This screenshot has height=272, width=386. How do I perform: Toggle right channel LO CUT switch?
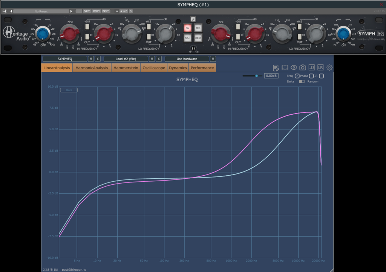click(299, 36)
